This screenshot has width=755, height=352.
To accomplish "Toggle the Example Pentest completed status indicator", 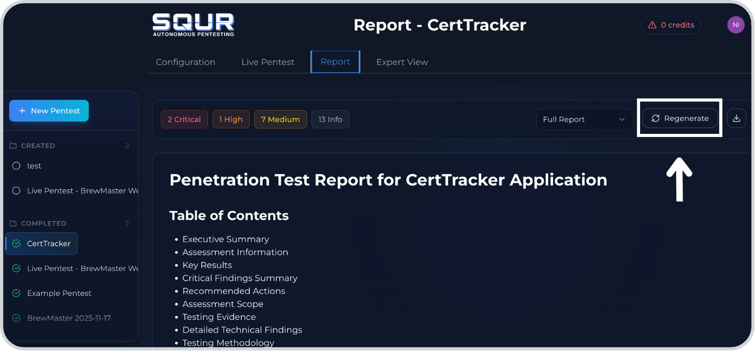I will [x=16, y=293].
